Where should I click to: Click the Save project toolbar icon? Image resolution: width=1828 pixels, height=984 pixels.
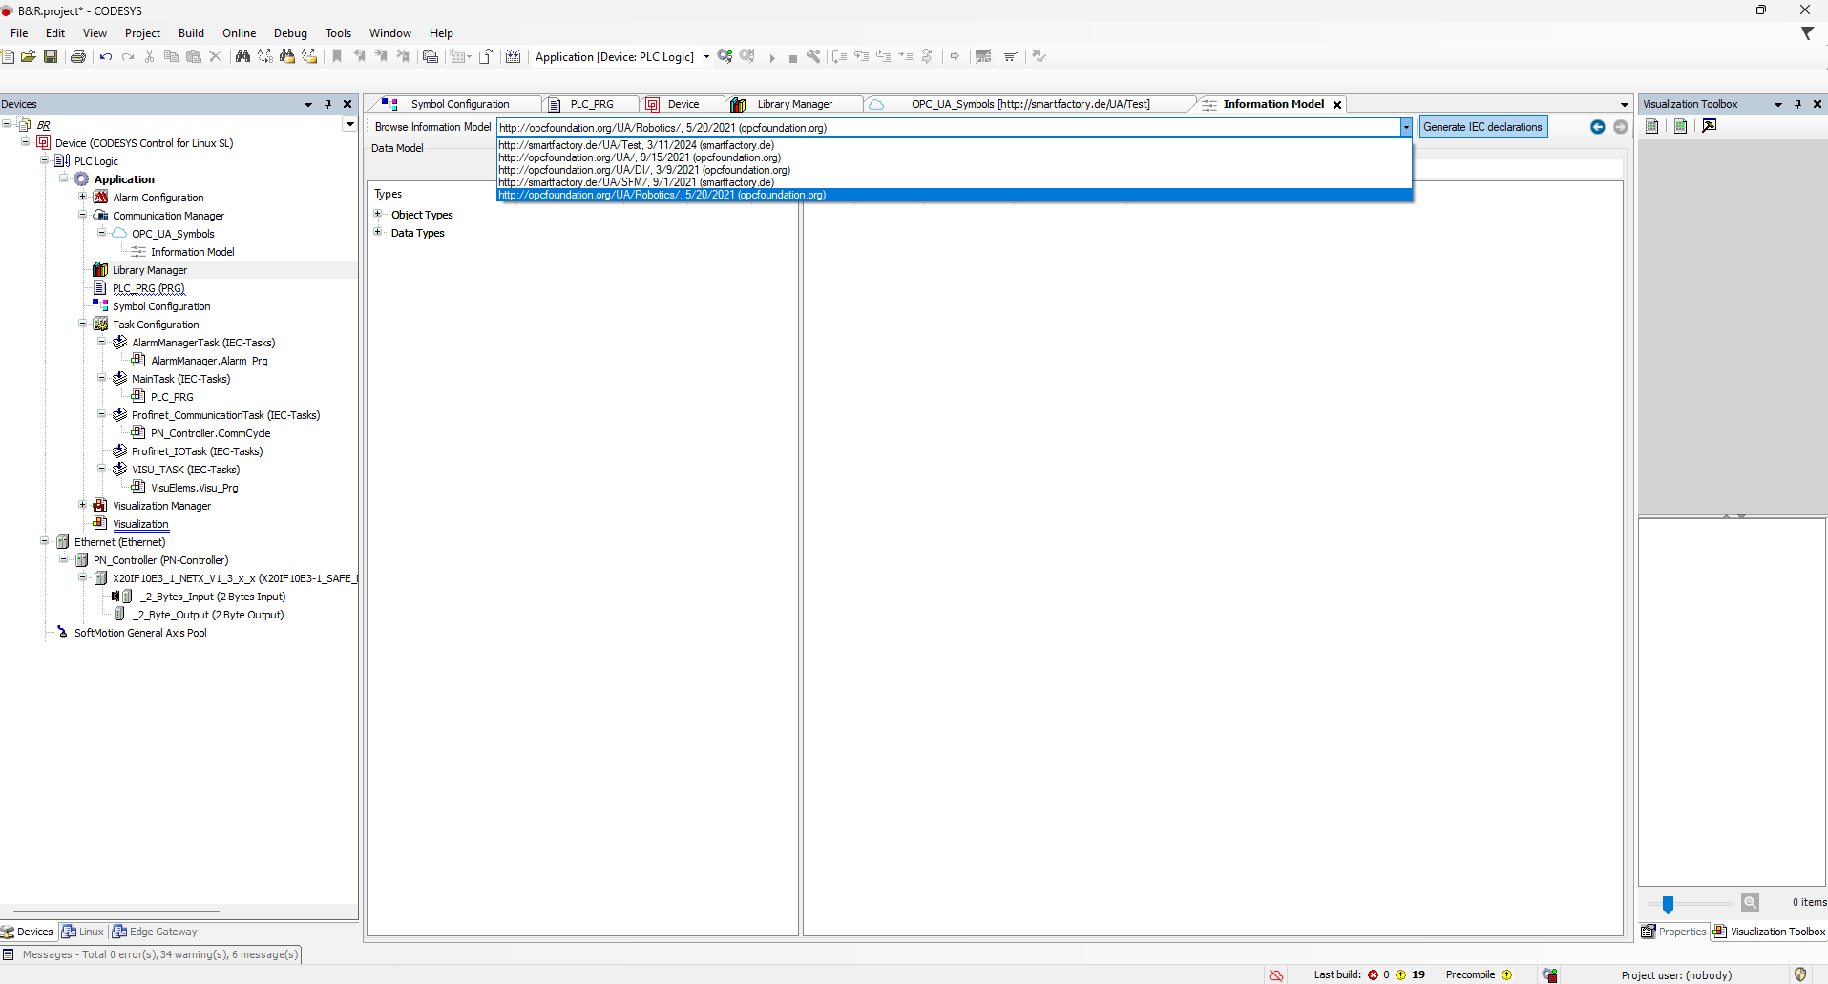[51, 57]
